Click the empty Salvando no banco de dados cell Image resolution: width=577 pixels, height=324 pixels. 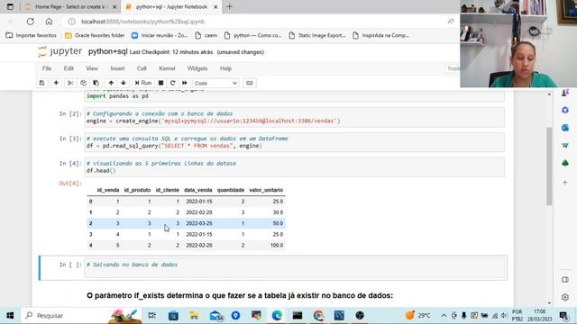pyautogui.click(x=295, y=268)
